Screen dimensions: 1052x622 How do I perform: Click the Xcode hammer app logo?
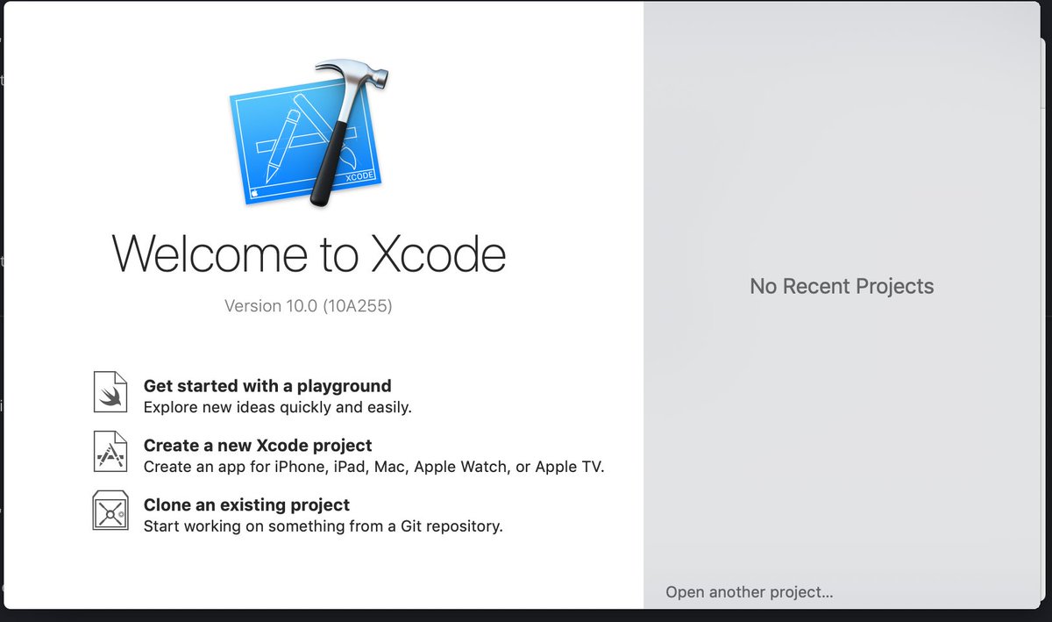(x=307, y=133)
